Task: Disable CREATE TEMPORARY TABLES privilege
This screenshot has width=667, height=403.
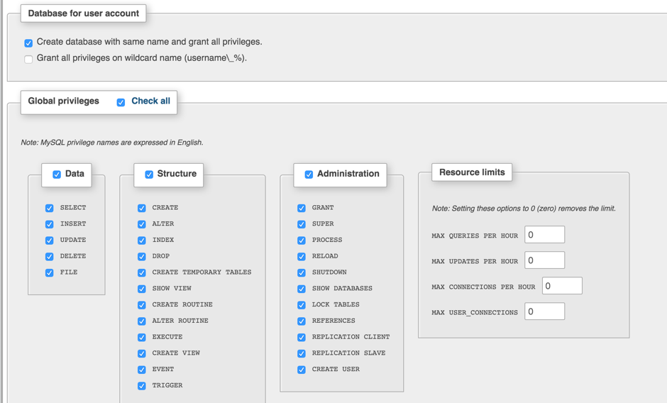Action: click(142, 273)
